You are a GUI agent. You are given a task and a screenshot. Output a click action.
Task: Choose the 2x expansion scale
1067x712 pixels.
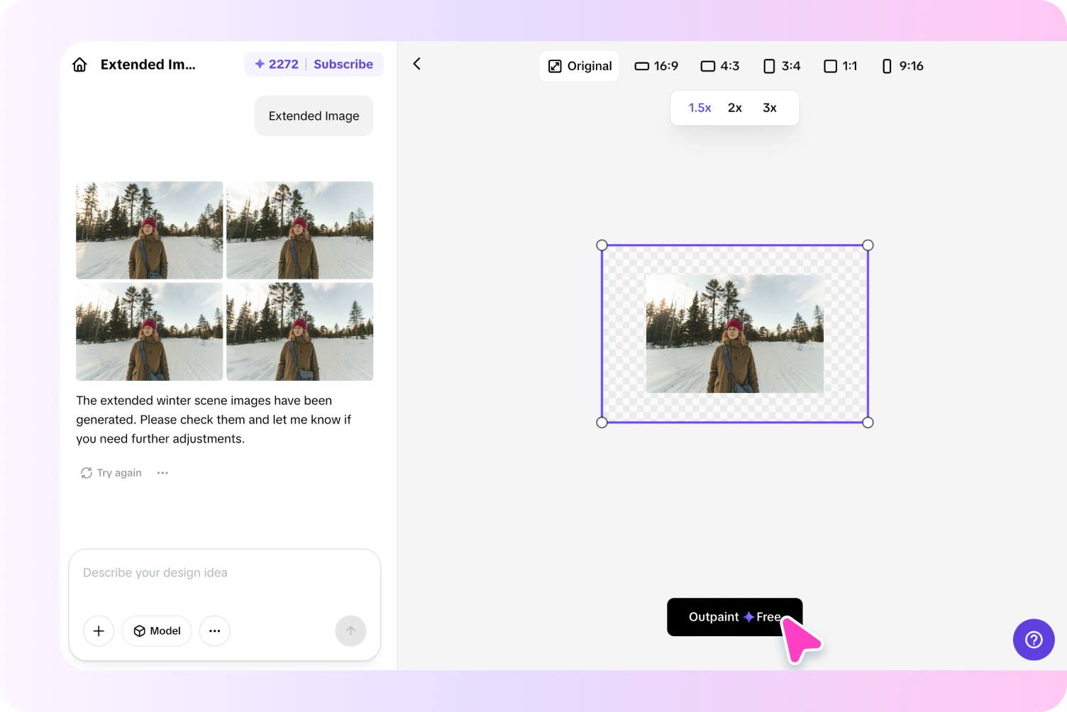point(734,108)
